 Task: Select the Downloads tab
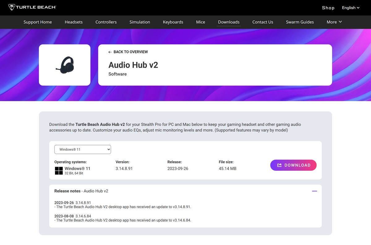click(x=229, y=22)
